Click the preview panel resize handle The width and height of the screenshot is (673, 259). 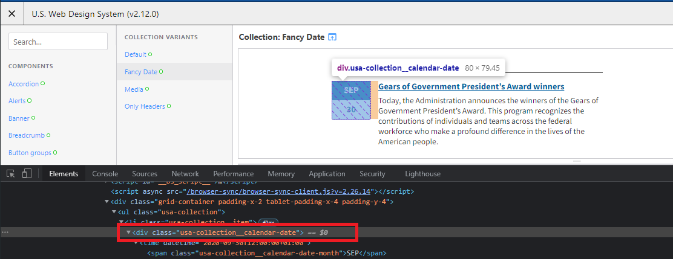[x=576, y=162]
